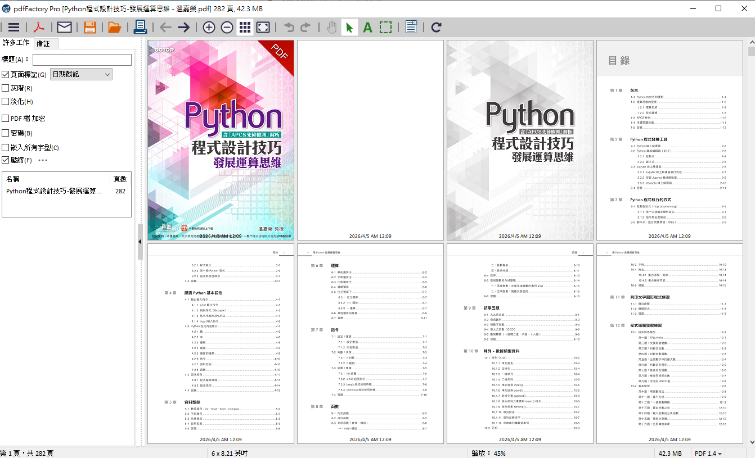
Task: Click the delete page document icon
Action: (x=411, y=27)
